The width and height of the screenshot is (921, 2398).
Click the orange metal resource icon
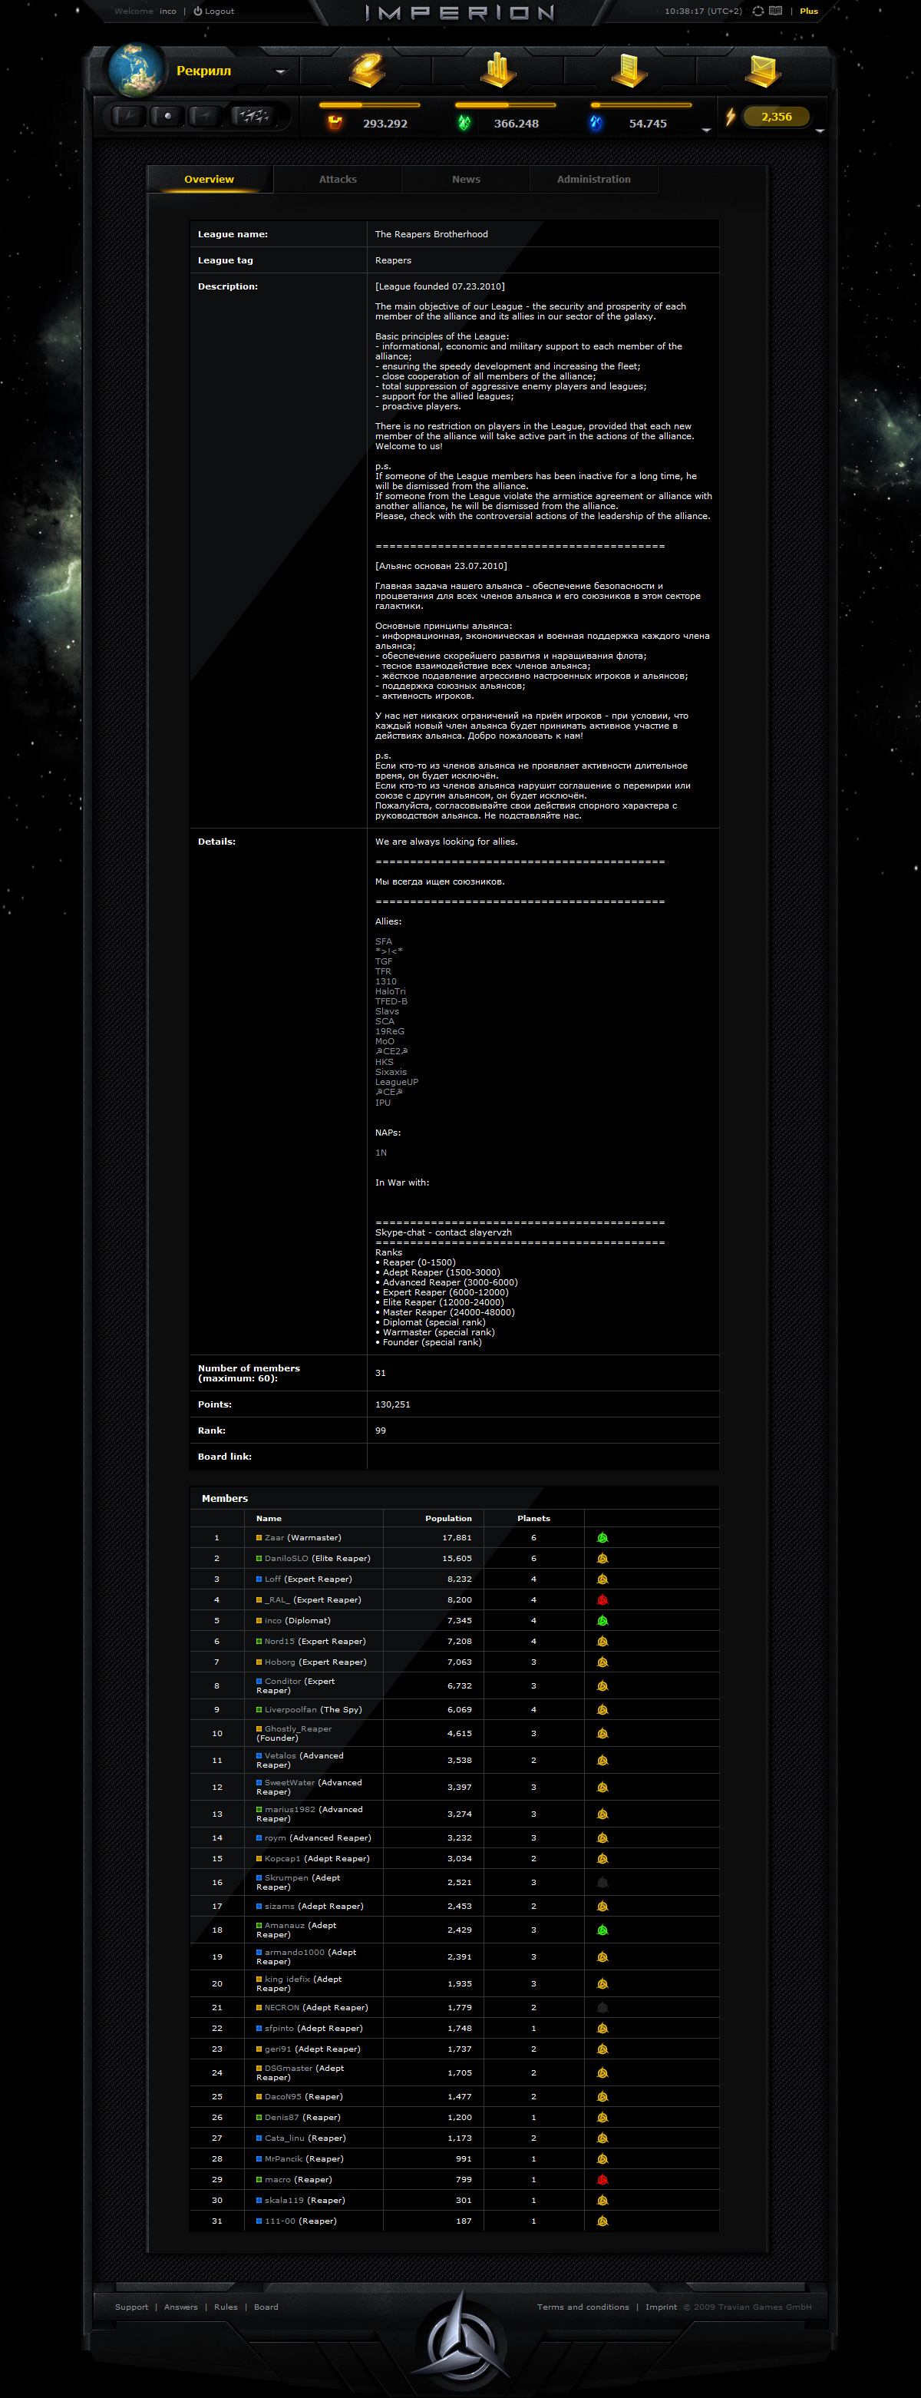click(x=335, y=123)
